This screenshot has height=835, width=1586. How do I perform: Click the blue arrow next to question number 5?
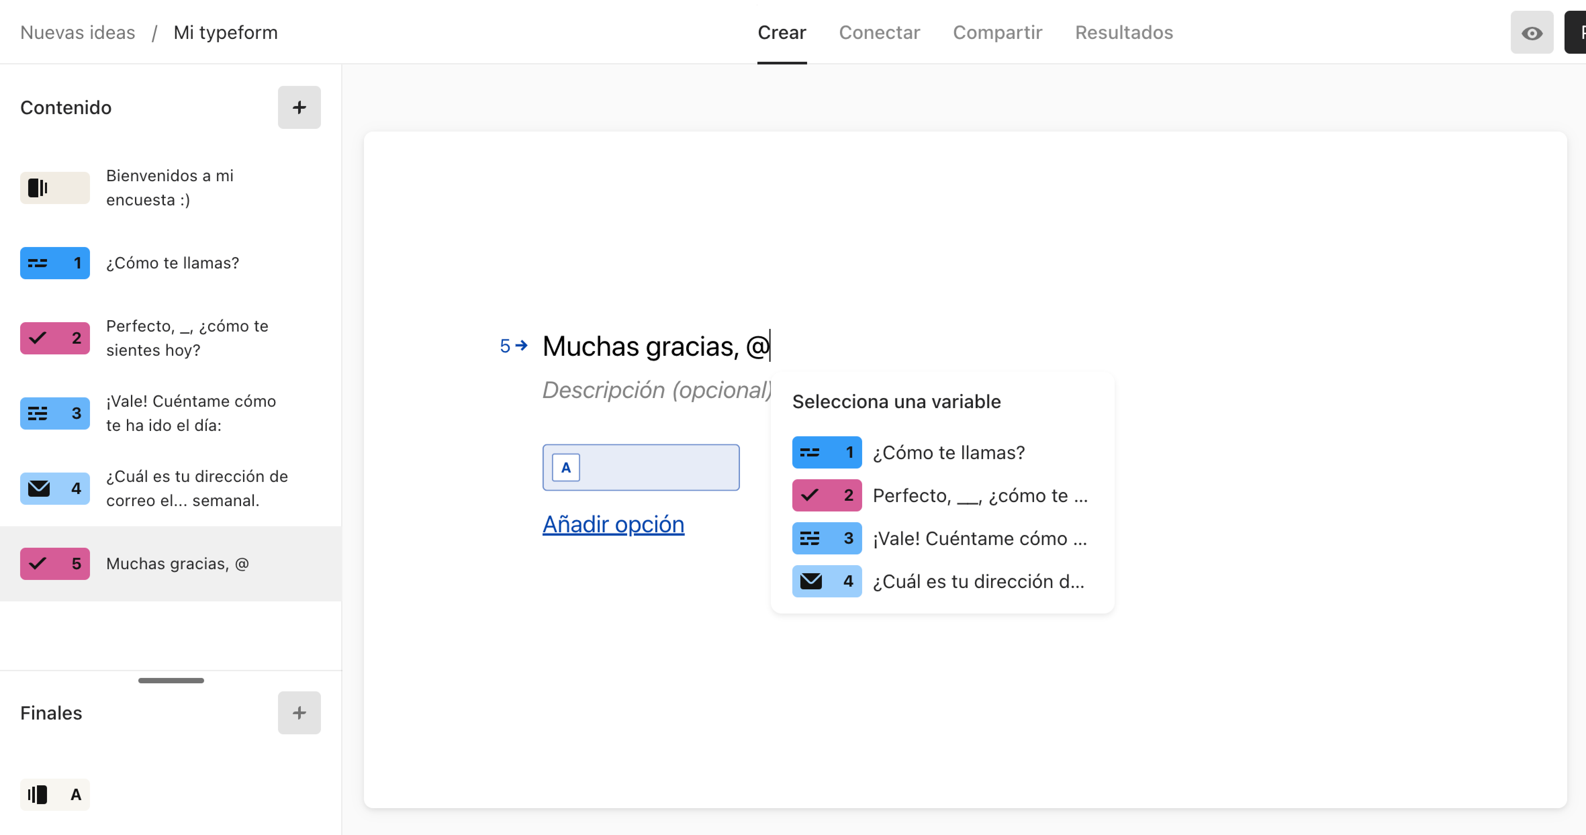[521, 345]
